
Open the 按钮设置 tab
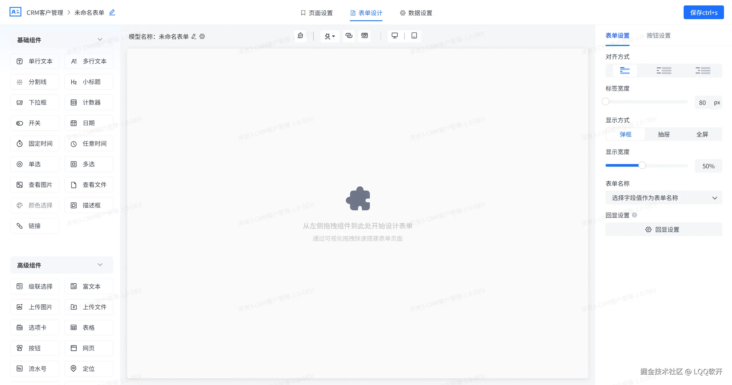click(658, 35)
